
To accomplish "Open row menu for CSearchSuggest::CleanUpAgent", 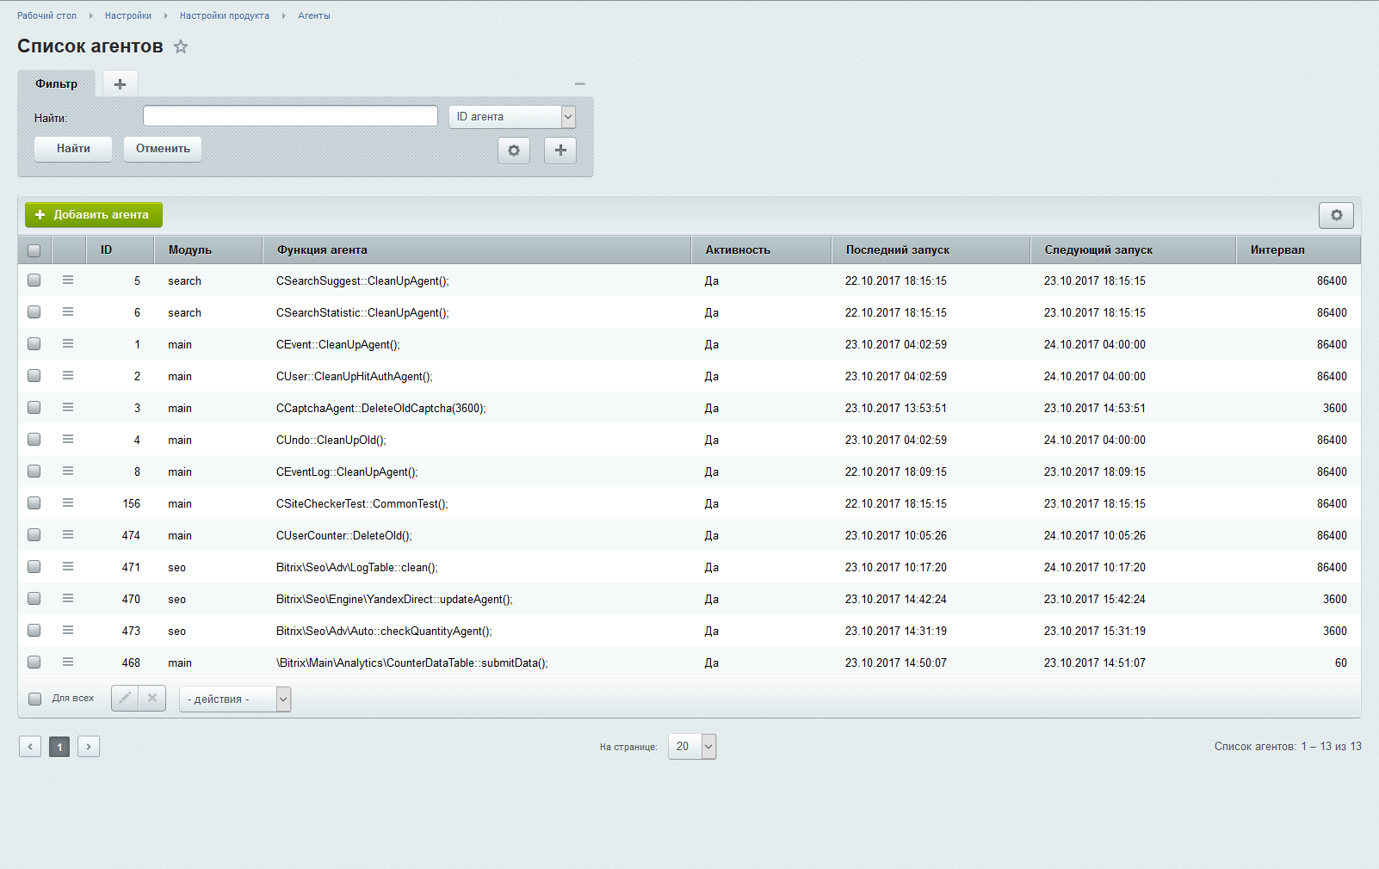I will pos(68,280).
